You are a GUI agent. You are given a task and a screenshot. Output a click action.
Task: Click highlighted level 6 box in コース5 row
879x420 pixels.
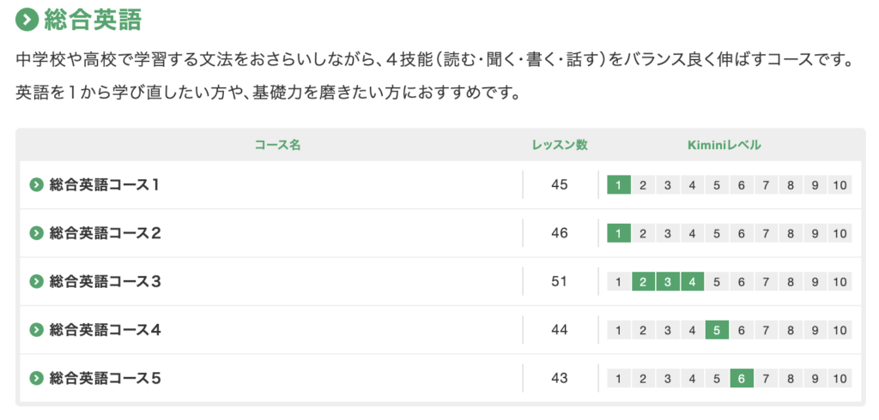[742, 379]
